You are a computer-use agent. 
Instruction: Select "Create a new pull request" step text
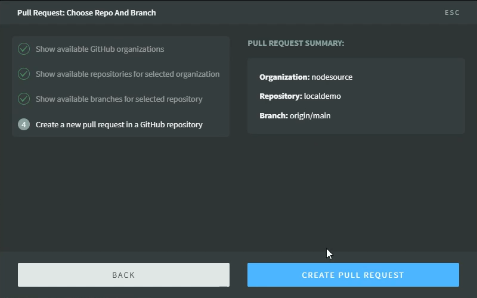tap(119, 125)
